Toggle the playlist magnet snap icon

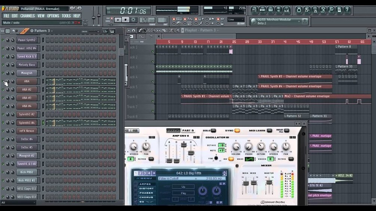(134, 30)
